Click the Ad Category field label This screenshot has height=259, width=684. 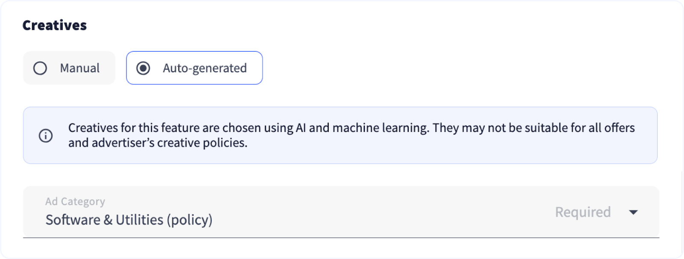tap(75, 201)
